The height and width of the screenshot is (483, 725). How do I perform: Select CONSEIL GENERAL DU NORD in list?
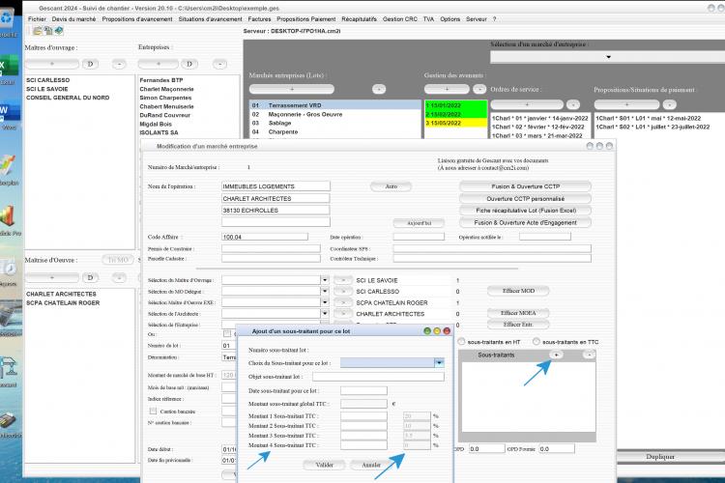tap(68, 98)
